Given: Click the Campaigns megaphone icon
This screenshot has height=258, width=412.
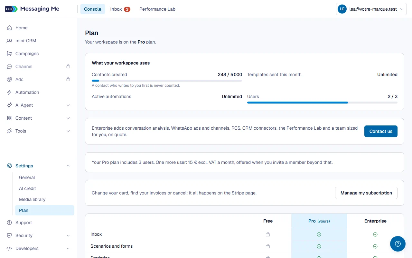Looking at the screenshot, I should tap(9, 54).
